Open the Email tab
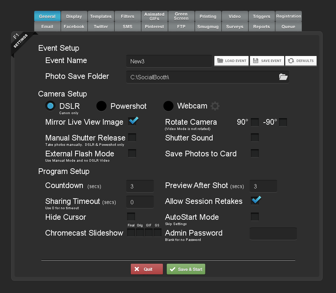Viewport: 336px width, 293px height. click(47, 26)
